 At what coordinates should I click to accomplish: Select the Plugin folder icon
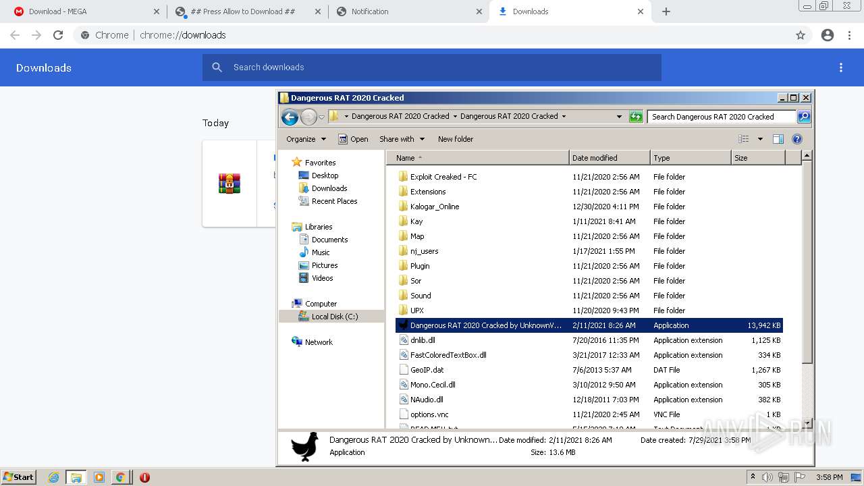pos(404,266)
